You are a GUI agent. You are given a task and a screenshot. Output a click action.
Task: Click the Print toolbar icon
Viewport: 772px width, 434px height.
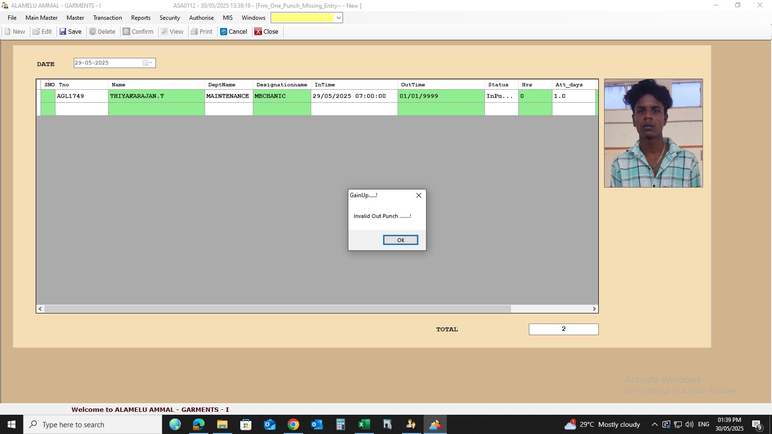pyautogui.click(x=194, y=32)
